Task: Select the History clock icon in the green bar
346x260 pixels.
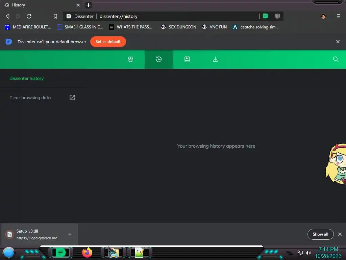Action: pyautogui.click(x=159, y=59)
